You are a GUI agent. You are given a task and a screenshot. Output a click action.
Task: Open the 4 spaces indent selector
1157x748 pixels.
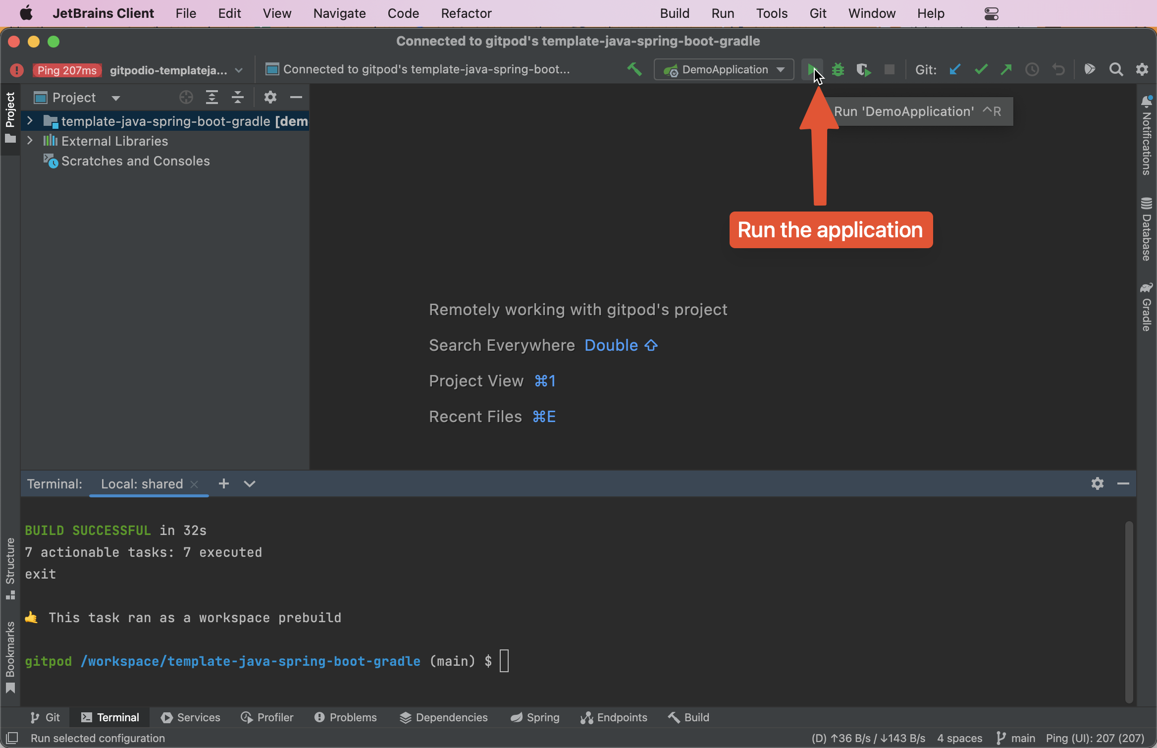click(x=959, y=738)
